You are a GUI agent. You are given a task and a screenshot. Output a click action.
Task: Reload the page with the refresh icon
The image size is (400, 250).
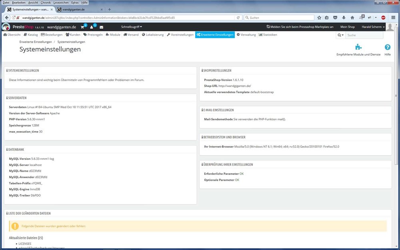pyautogui.click(x=238, y=18)
